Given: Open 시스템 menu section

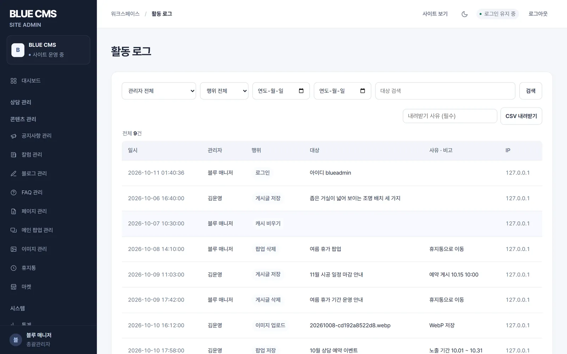Looking at the screenshot, I should click(x=17, y=308).
